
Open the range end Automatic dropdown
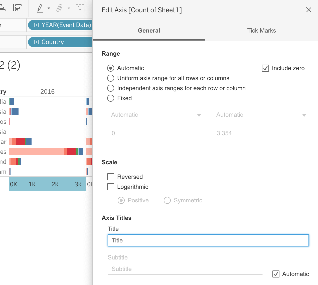coord(261,115)
